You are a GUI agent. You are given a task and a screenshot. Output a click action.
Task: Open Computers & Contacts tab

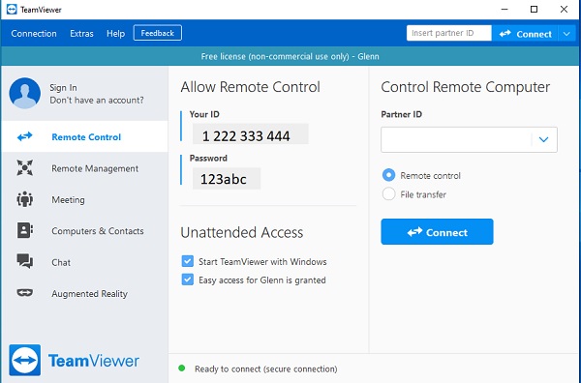pos(85,231)
